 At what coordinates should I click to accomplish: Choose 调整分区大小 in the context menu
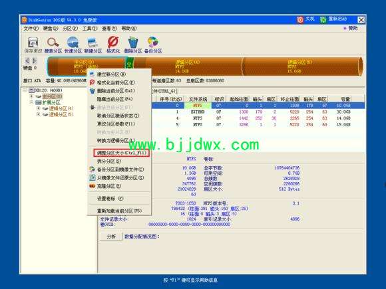[121, 153]
